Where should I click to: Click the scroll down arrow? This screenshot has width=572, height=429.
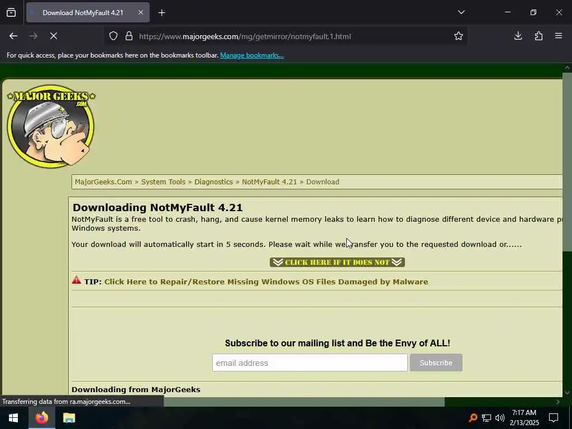coord(567,393)
